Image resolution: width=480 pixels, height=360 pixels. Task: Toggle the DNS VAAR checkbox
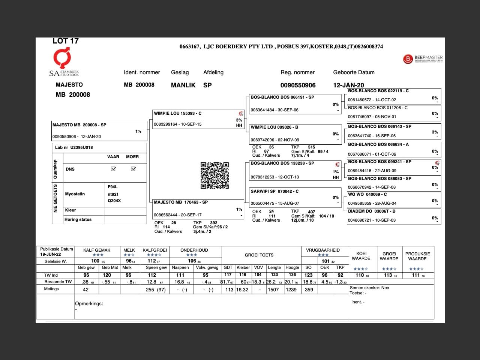tap(113, 169)
